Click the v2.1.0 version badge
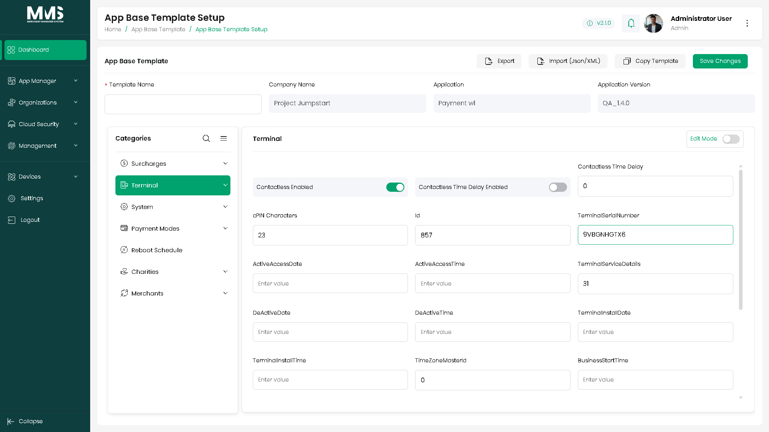The height and width of the screenshot is (432, 769). pyautogui.click(x=599, y=23)
